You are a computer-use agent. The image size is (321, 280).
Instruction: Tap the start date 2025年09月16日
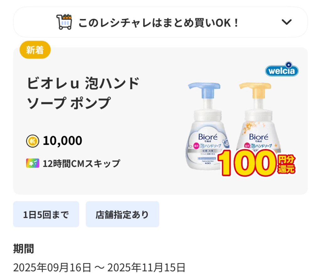[52, 267]
